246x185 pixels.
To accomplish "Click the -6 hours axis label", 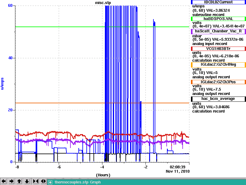I will [58, 167].
